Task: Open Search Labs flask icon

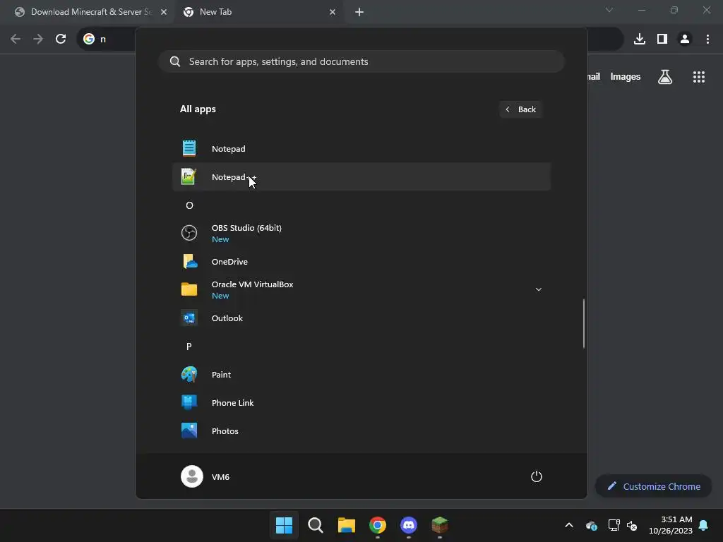Action: 665,77
